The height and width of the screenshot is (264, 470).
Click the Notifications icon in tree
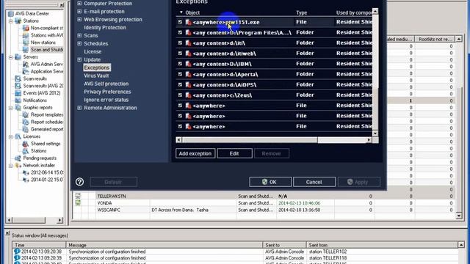(18, 100)
